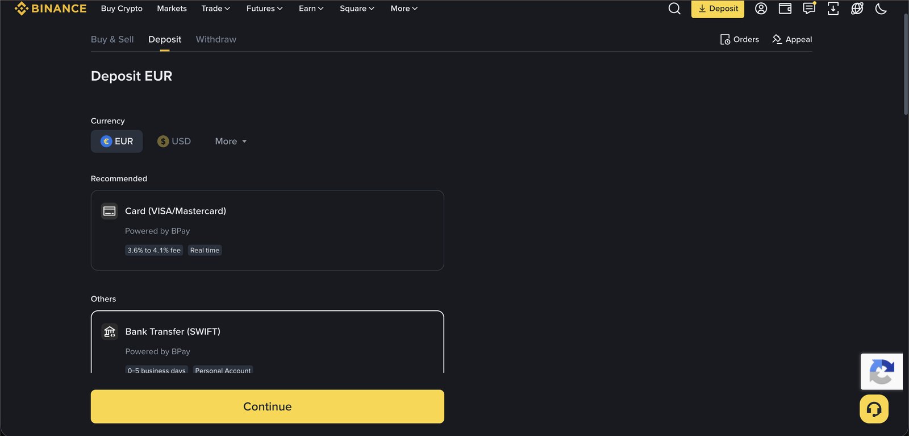
Task: Choose the Bank Transfer (SWIFT) method
Action: click(267, 342)
